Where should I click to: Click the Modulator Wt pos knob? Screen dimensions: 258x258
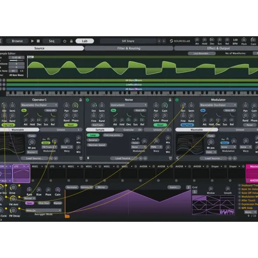[210, 142]
